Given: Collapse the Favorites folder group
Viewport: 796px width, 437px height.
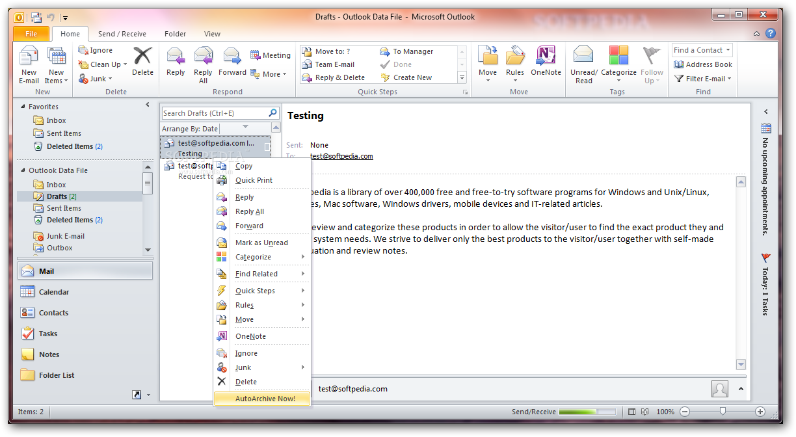Looking at the screenshot, I should 23,107.
